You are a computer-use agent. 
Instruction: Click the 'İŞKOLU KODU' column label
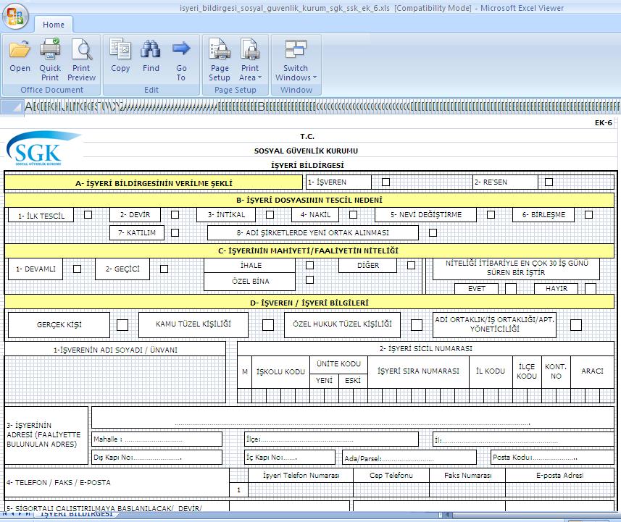click(281, 371)
